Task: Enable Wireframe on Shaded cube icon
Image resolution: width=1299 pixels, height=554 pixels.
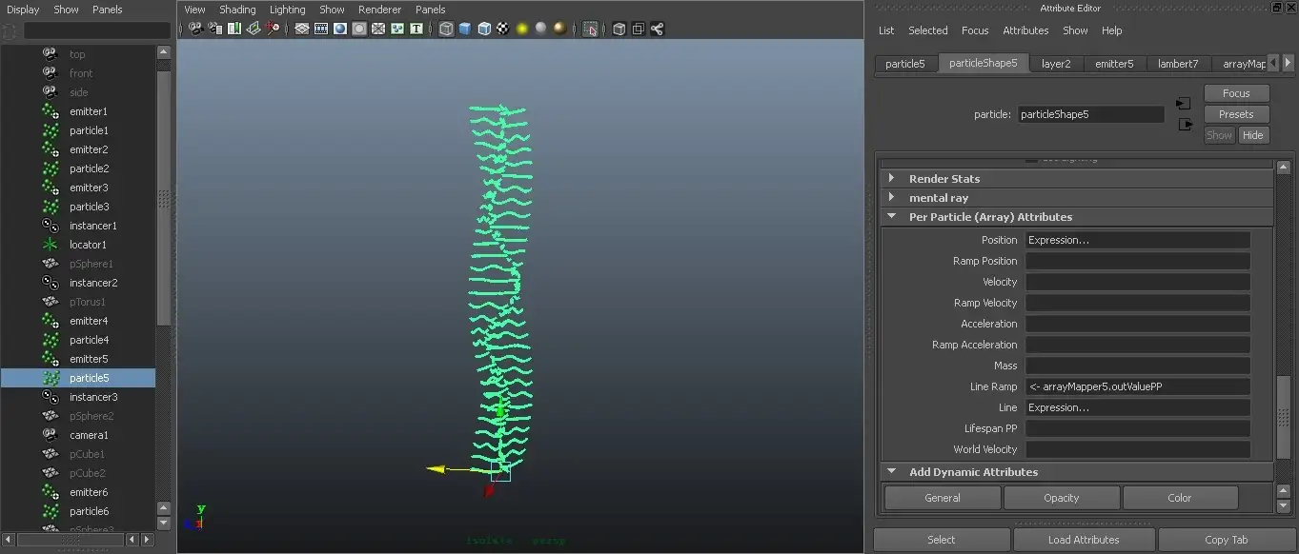Action: click(484, 29)
